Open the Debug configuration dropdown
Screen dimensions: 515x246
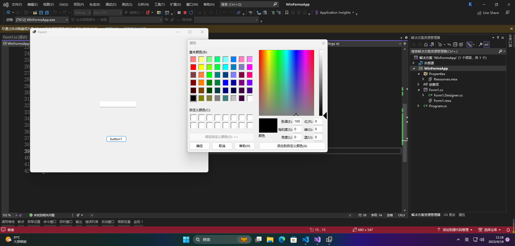[89, 12]
